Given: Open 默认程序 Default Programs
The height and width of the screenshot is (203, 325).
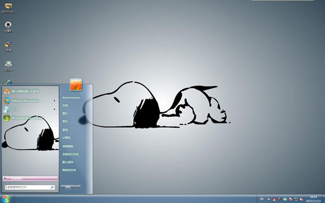Looking at the screenshot, I should point(68,162).
